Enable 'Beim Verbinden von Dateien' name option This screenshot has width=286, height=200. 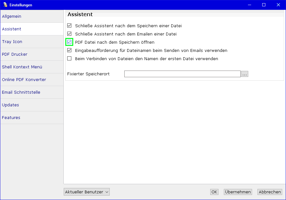69,59
